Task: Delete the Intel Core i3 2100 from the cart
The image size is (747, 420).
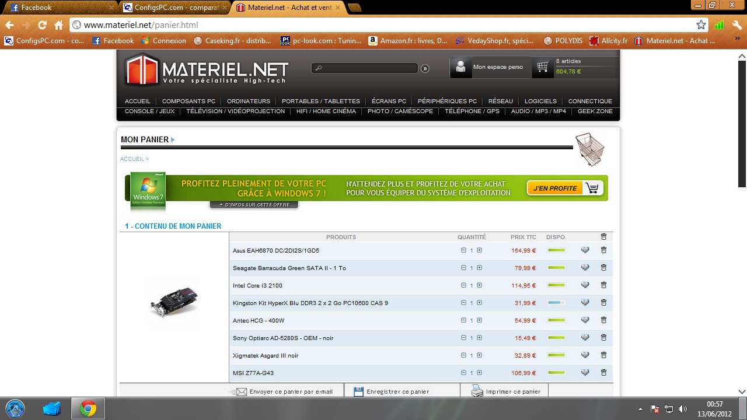Action: click(x=603, y=285)
